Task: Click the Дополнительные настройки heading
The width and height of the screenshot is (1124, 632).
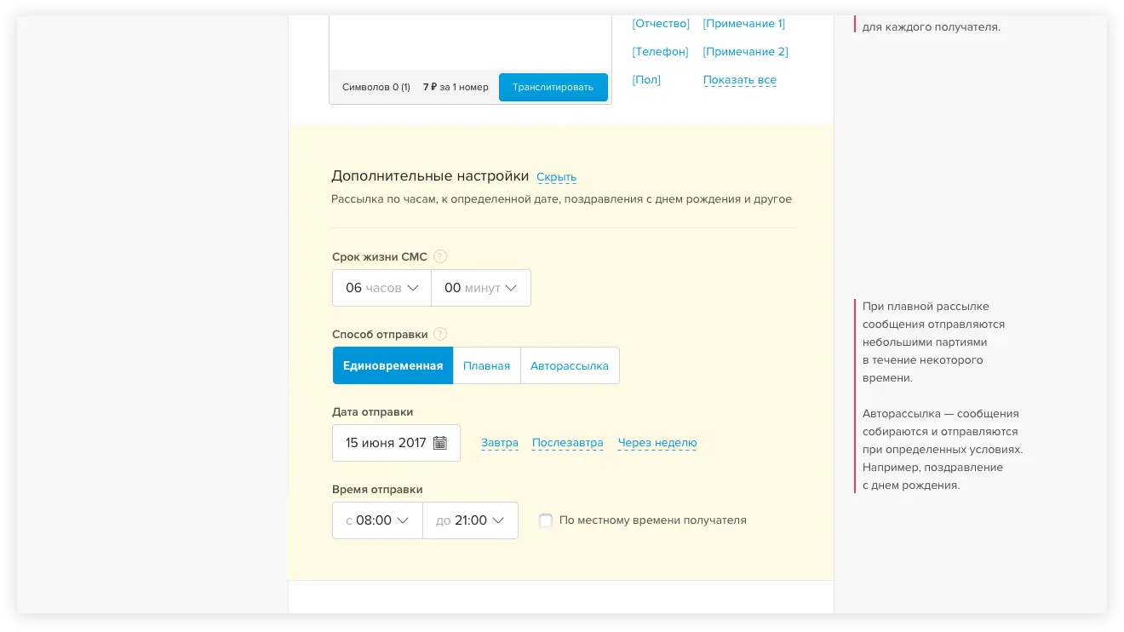Action: pyautogui.click(x=430, y=176)
